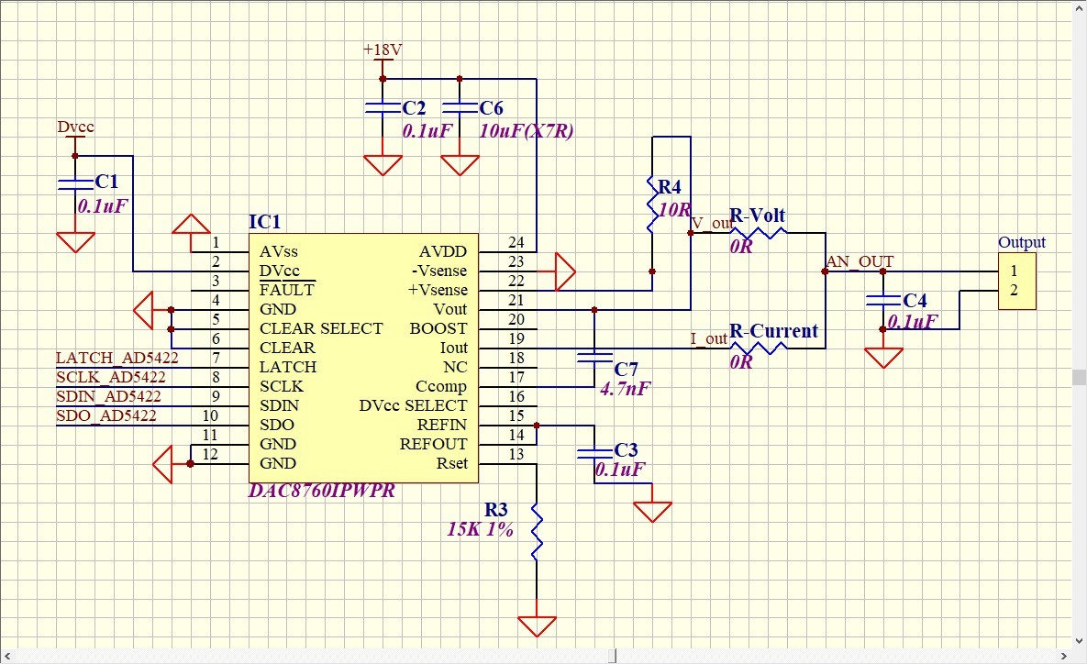The width and height of the screenshot is (1087, 664).
Task: Click horizontal scrollbar right arrow
Action: (x=1063, y=656)
